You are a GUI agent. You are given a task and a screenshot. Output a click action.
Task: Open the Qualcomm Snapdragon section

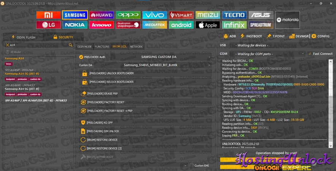128,25
